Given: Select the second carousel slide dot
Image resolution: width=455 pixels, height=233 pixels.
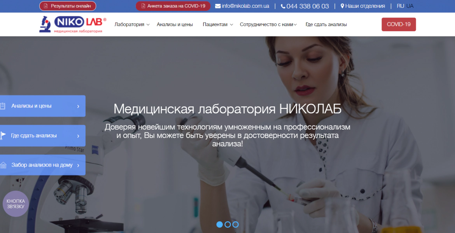Looking at the screenshot, I should tap(228, 224).
